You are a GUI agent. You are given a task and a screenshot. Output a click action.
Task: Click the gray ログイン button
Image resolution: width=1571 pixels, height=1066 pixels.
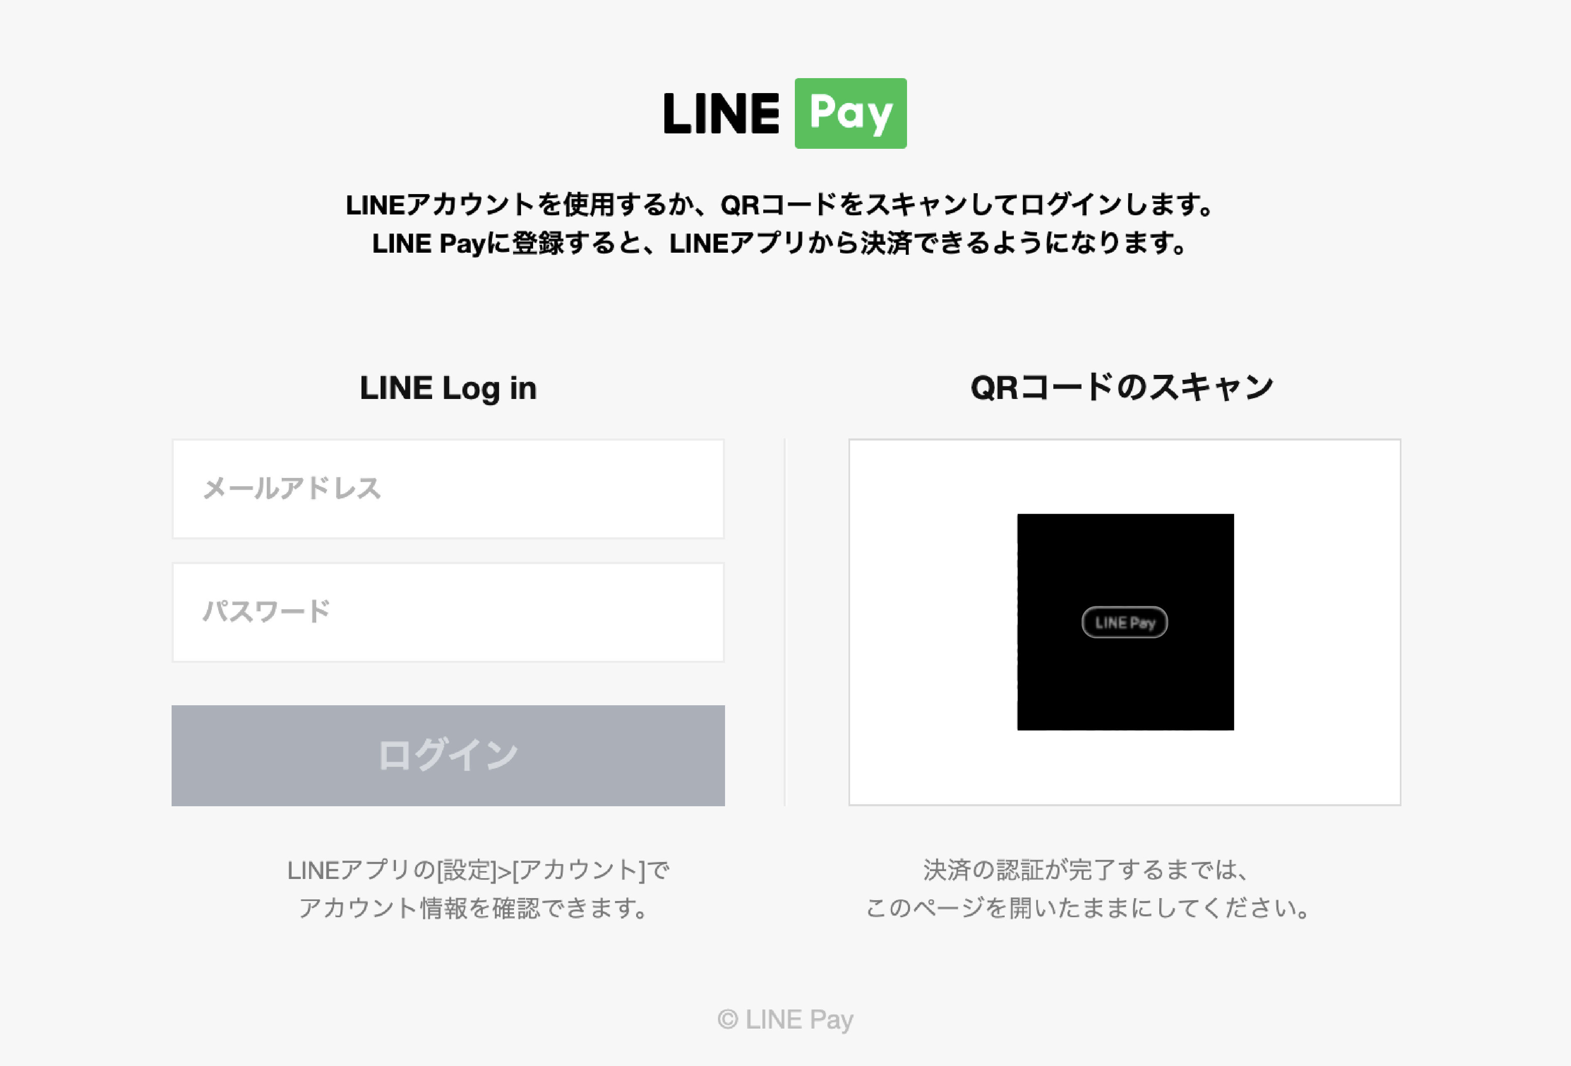coord(448,755)
